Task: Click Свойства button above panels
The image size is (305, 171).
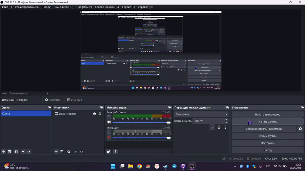Action: click(x=53, y=100)
